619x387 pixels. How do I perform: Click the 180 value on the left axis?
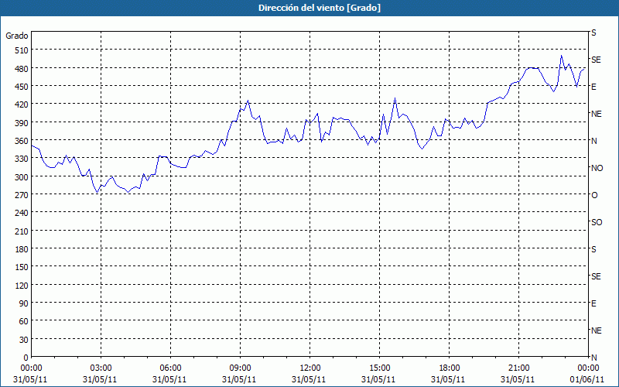point(19,249)
